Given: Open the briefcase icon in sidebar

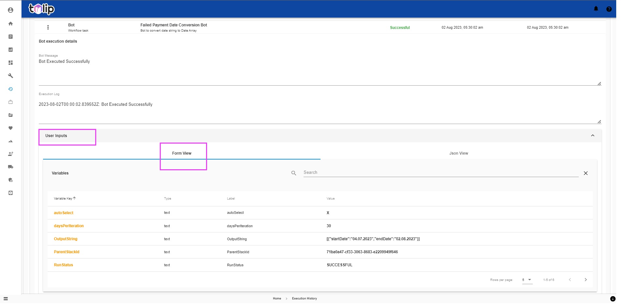Looking at the screenshot, I should pos(10,102).
